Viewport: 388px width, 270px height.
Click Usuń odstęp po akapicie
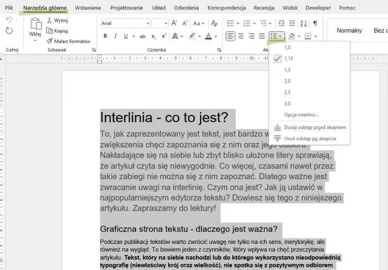tap(309, 139)
